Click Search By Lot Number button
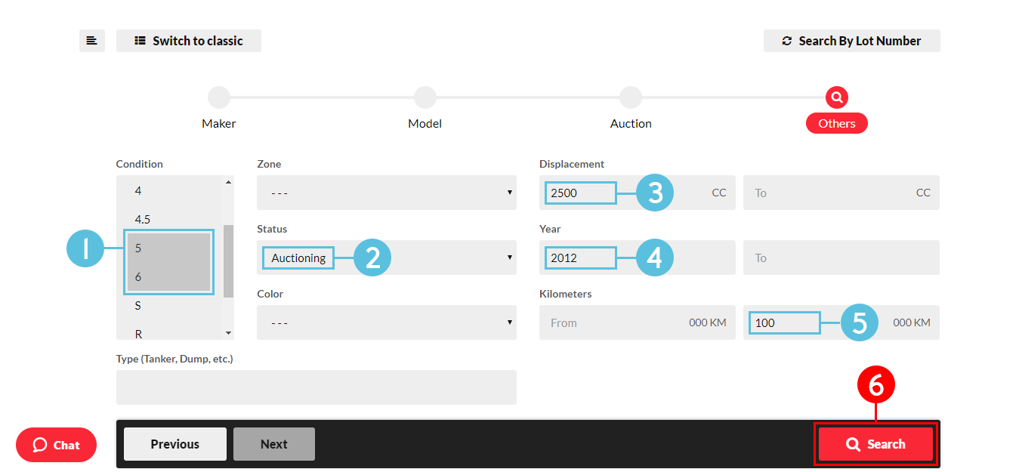Screen dimensions: 1019x472 pos(851,41)
